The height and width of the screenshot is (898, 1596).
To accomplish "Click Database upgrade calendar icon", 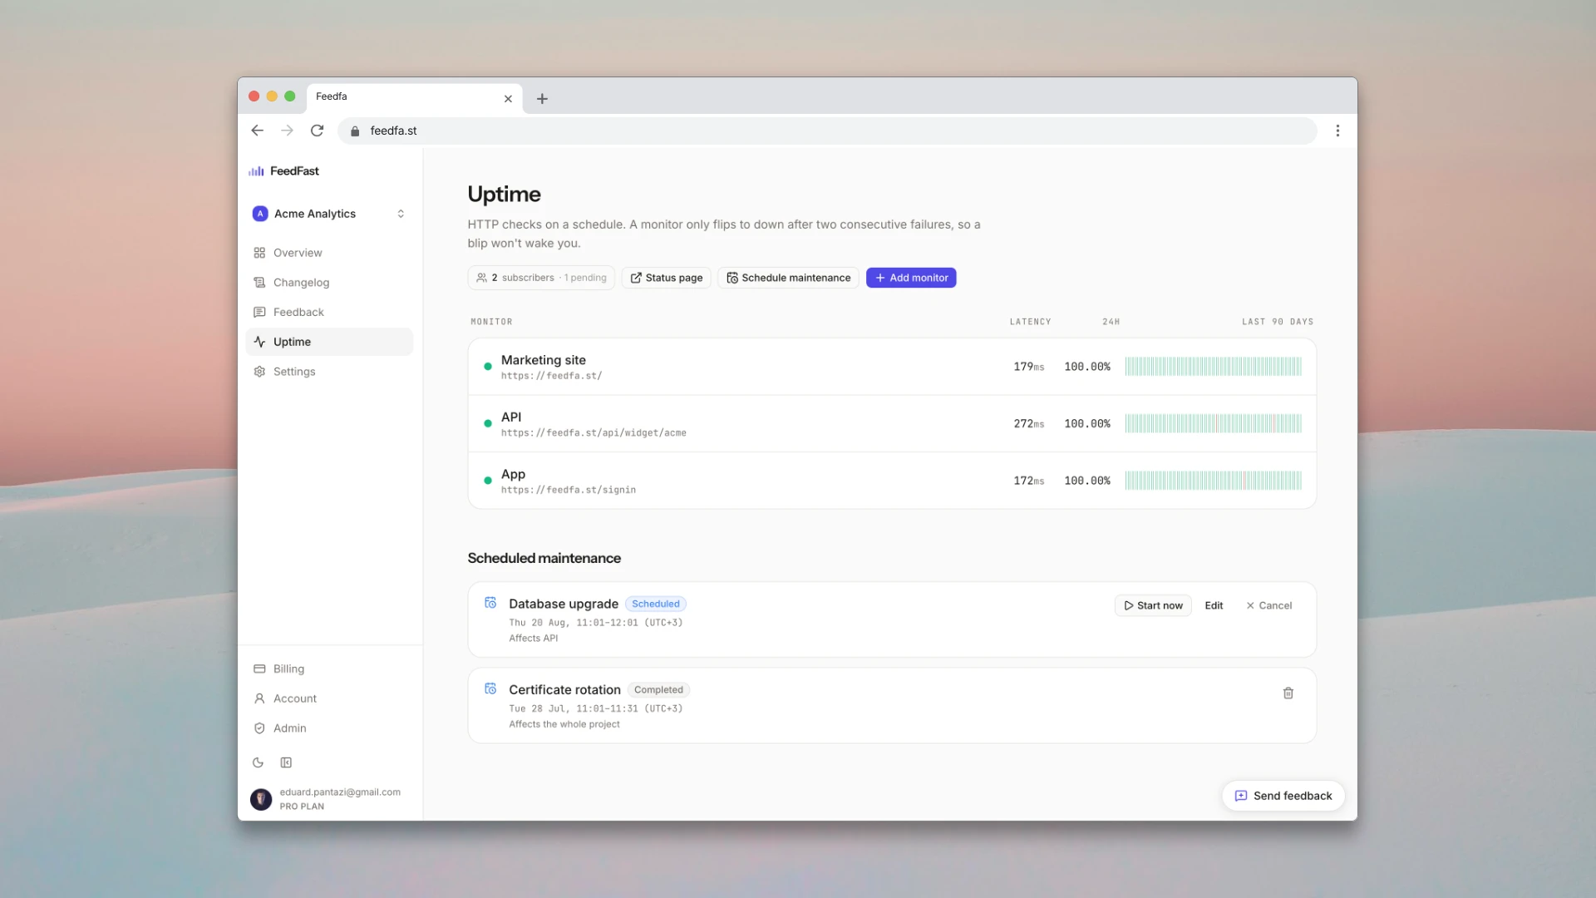I will coord(490,603).
